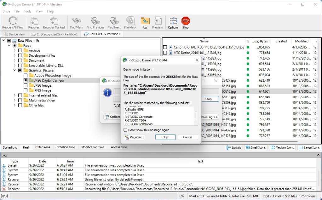Screen dimensions: 322x200
Task: Open the Find/Mark binoculars tool
Action: (x=76, y=23)
